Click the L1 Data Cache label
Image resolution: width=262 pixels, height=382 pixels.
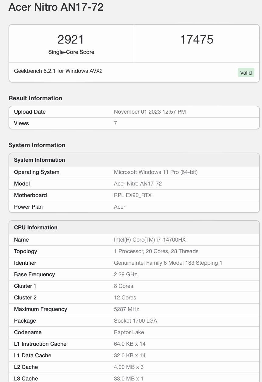point(33,355)
